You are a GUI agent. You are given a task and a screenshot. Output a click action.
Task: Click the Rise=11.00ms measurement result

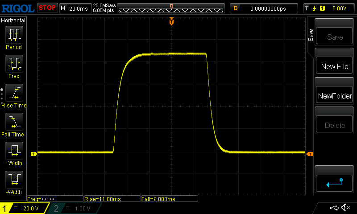pos(112,199)
